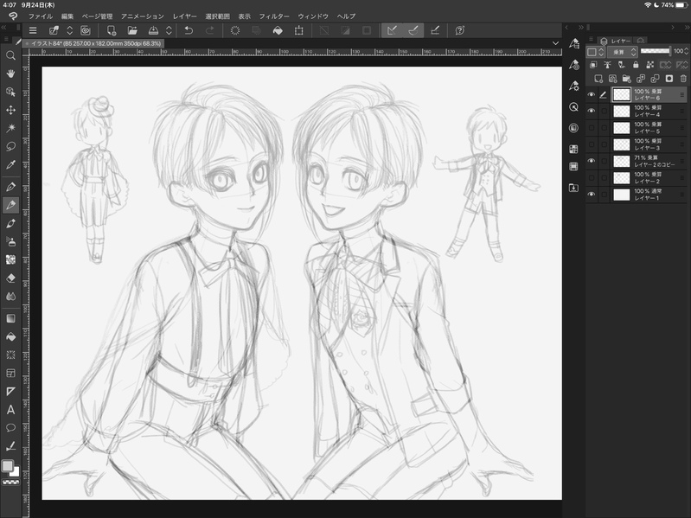Click the Delete layer trash icon
This screenshot has width=691, height=518.
point(683,79)
